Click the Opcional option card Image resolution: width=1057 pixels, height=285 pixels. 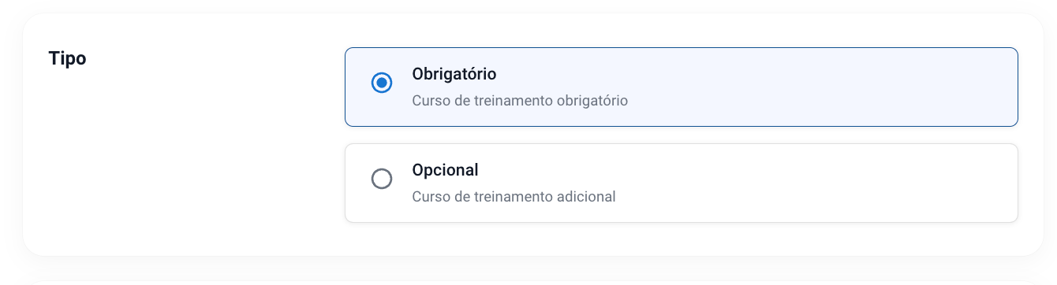click(682, 183)
